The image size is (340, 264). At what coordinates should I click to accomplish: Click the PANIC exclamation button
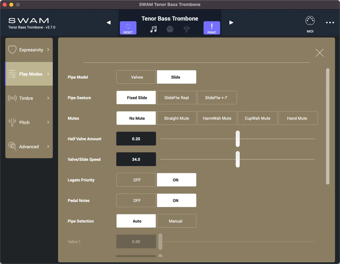tap(212, 28)
